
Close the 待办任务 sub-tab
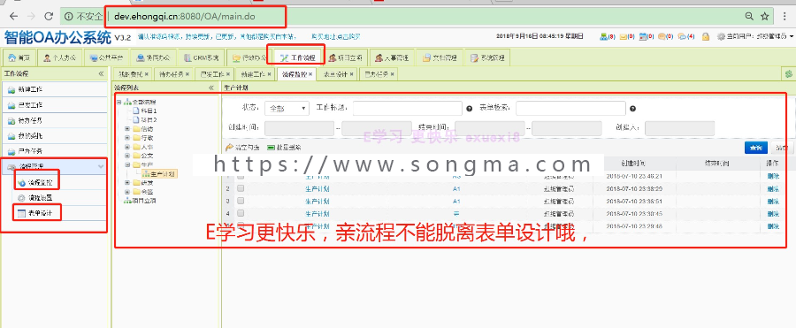188,74
